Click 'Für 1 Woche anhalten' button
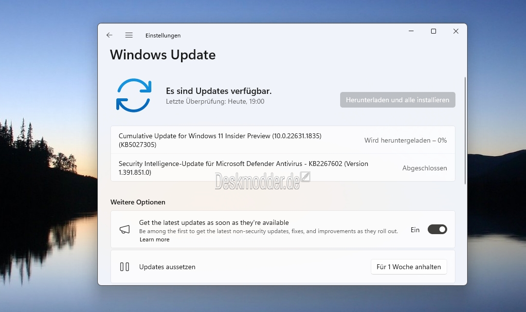The image size is (526, 312). click(409, 267)
